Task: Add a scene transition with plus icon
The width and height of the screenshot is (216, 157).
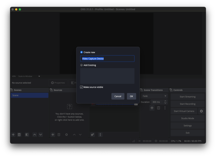Action: [152, 108]
